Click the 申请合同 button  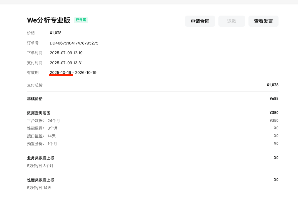(x=200, y=21)
